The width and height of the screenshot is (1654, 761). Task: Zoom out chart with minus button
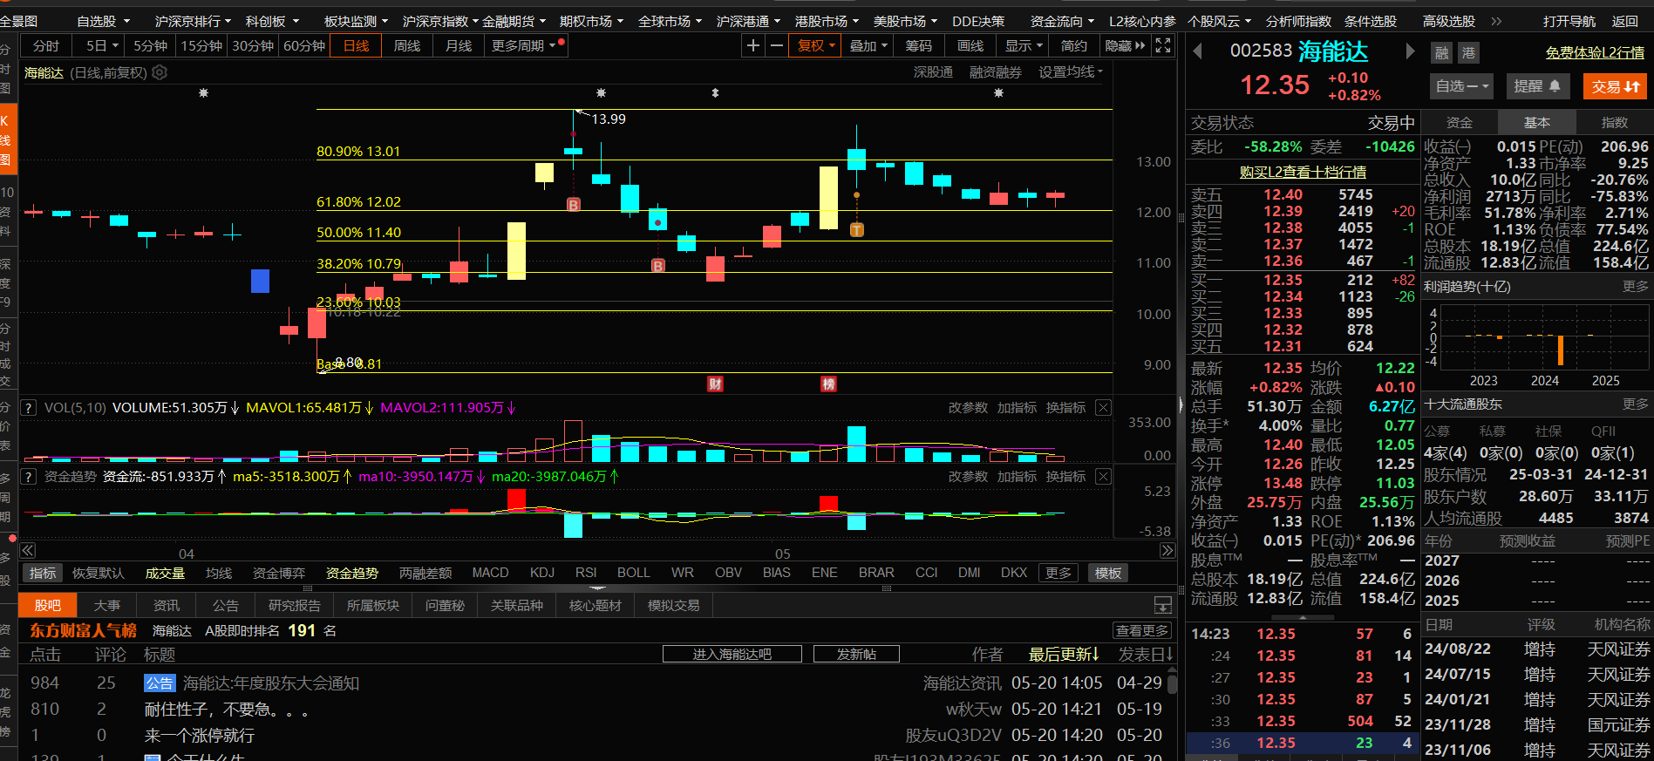777,45
